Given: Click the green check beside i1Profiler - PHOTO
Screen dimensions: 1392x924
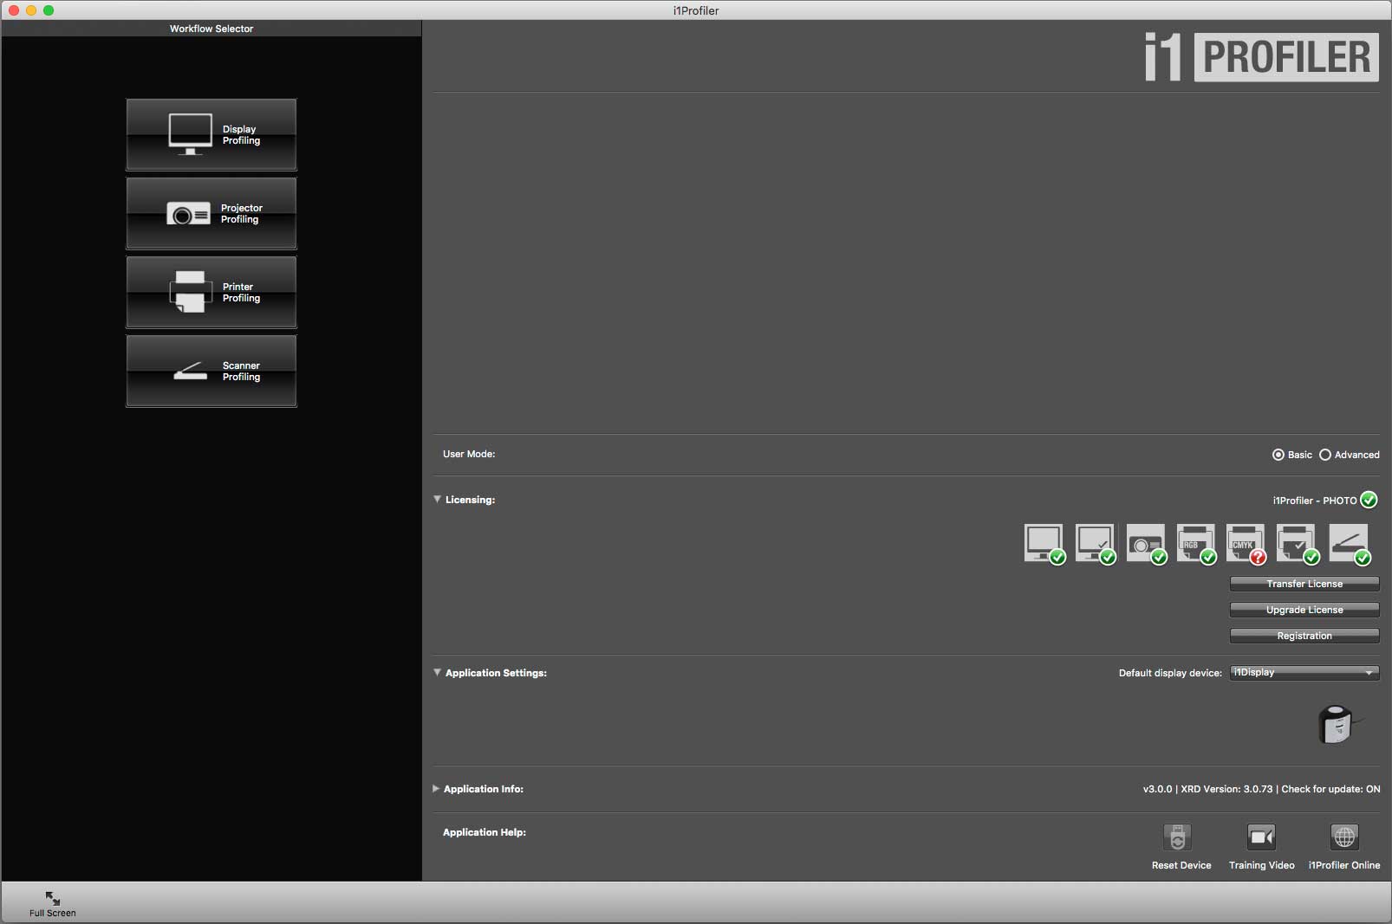Looking at the screenshot, I should pos(1369,500).
